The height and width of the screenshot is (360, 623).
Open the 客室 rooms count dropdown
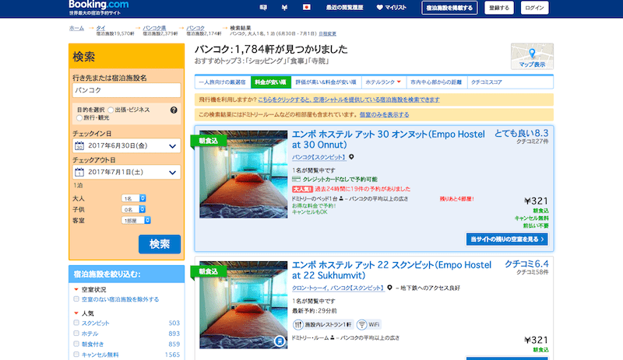136,220
